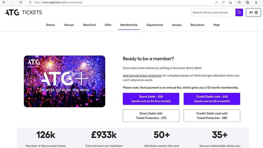Screen dimensions: 263x148
Task: Open the saved passwords key icon
Action: click(217, 2)
